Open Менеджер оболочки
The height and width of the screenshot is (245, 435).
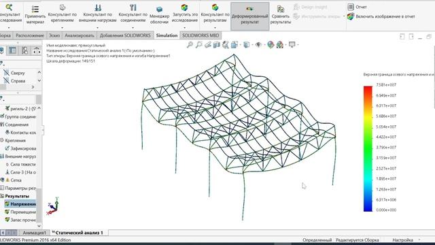coord(159,15)
